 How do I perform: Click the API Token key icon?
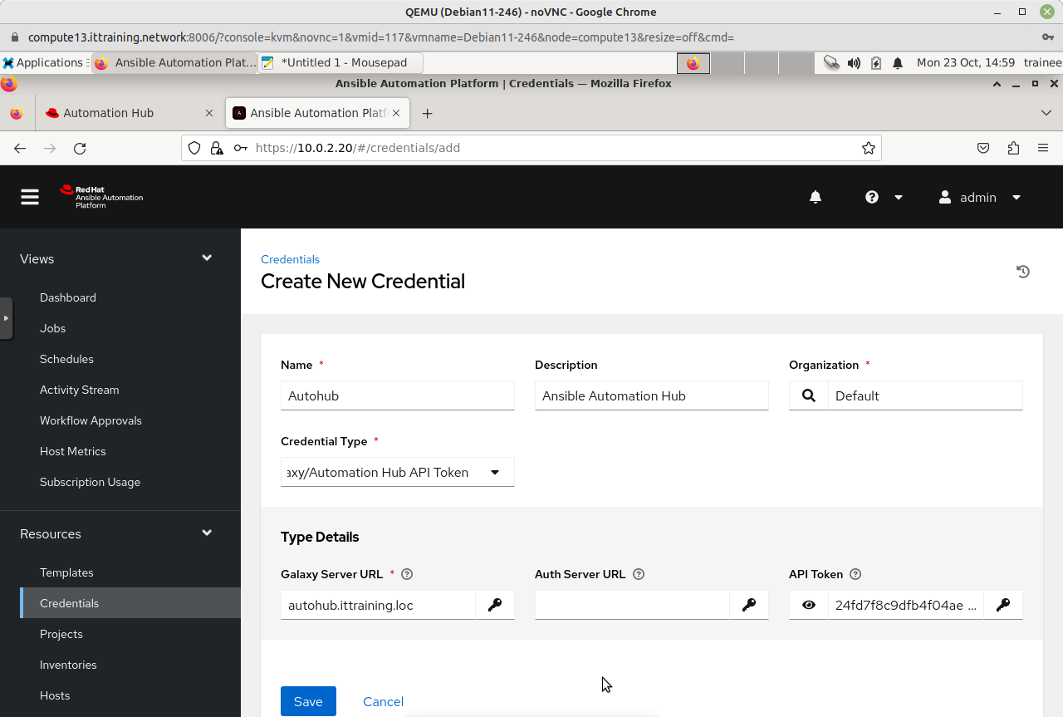tap(1003, 605)
